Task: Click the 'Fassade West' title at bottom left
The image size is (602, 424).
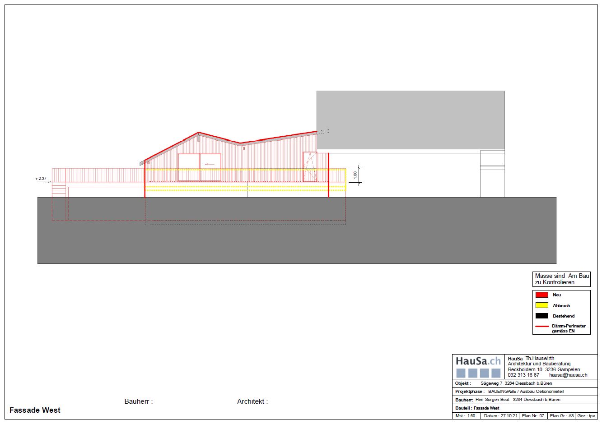Action: click(x=35, y=410)
